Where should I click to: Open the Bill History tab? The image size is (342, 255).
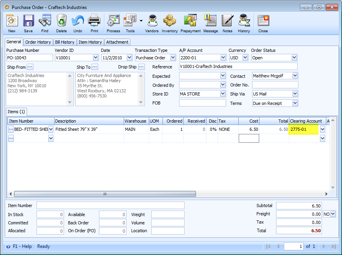tap(64, 42)
